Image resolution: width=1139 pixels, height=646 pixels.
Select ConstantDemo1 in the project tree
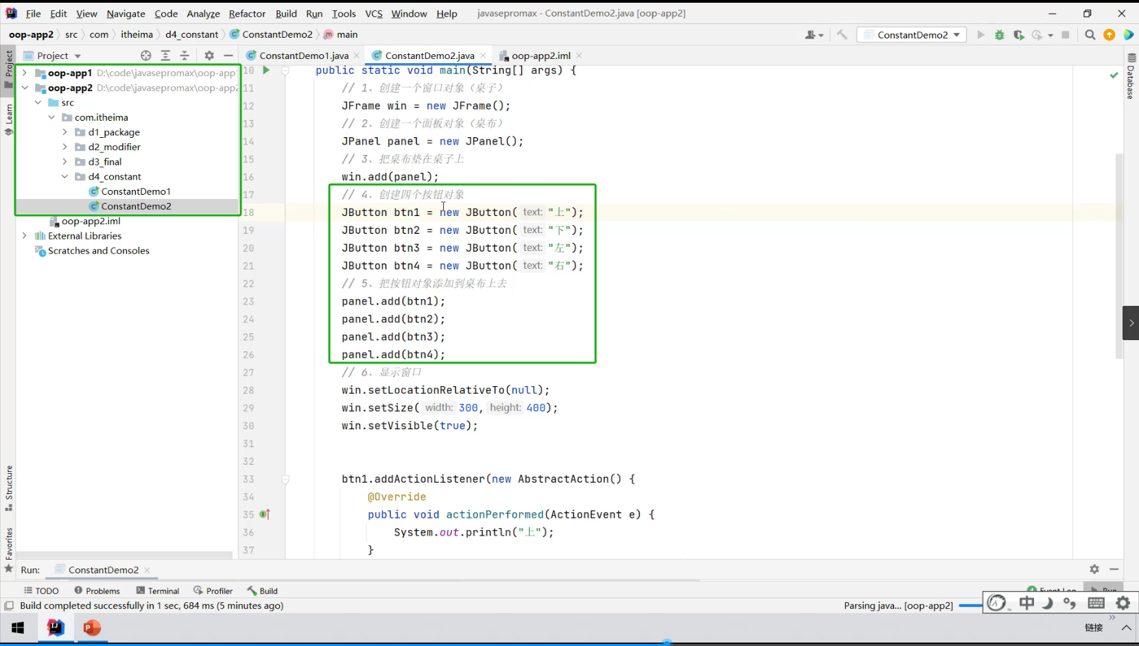click(136, 191)
